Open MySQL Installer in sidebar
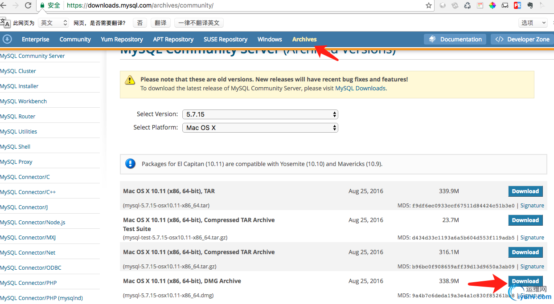 coord(19,86)
